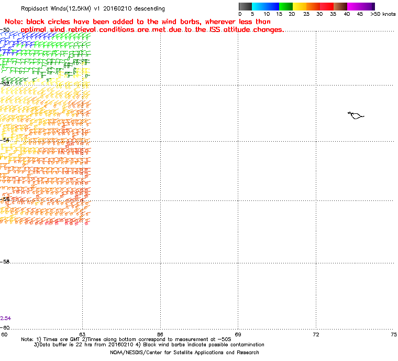Click the '75' longitude label

(394, 334)
